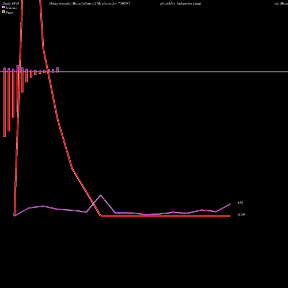Click the 'Daily PVM' chart heading
The width and height of the screenshot is (288, 288).
coord(11,3)
